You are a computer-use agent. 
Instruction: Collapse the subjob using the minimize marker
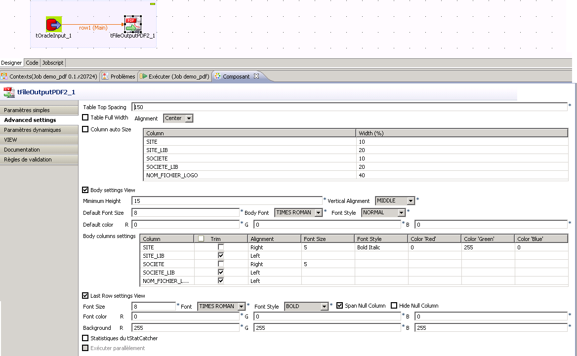tap(153, 3)
